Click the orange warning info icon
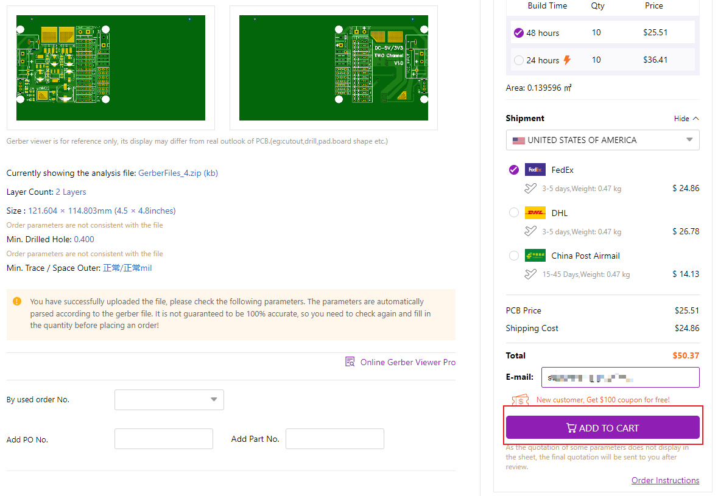 click(x=17, y=301)
